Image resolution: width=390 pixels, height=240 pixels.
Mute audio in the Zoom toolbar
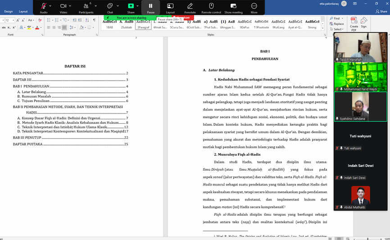pos(44,8)
